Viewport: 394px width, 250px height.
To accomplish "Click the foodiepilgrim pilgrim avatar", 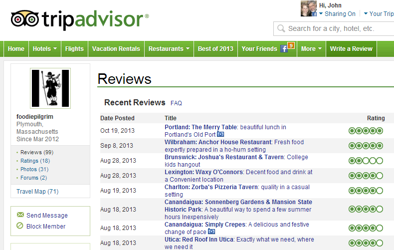I will click(50, 88).
